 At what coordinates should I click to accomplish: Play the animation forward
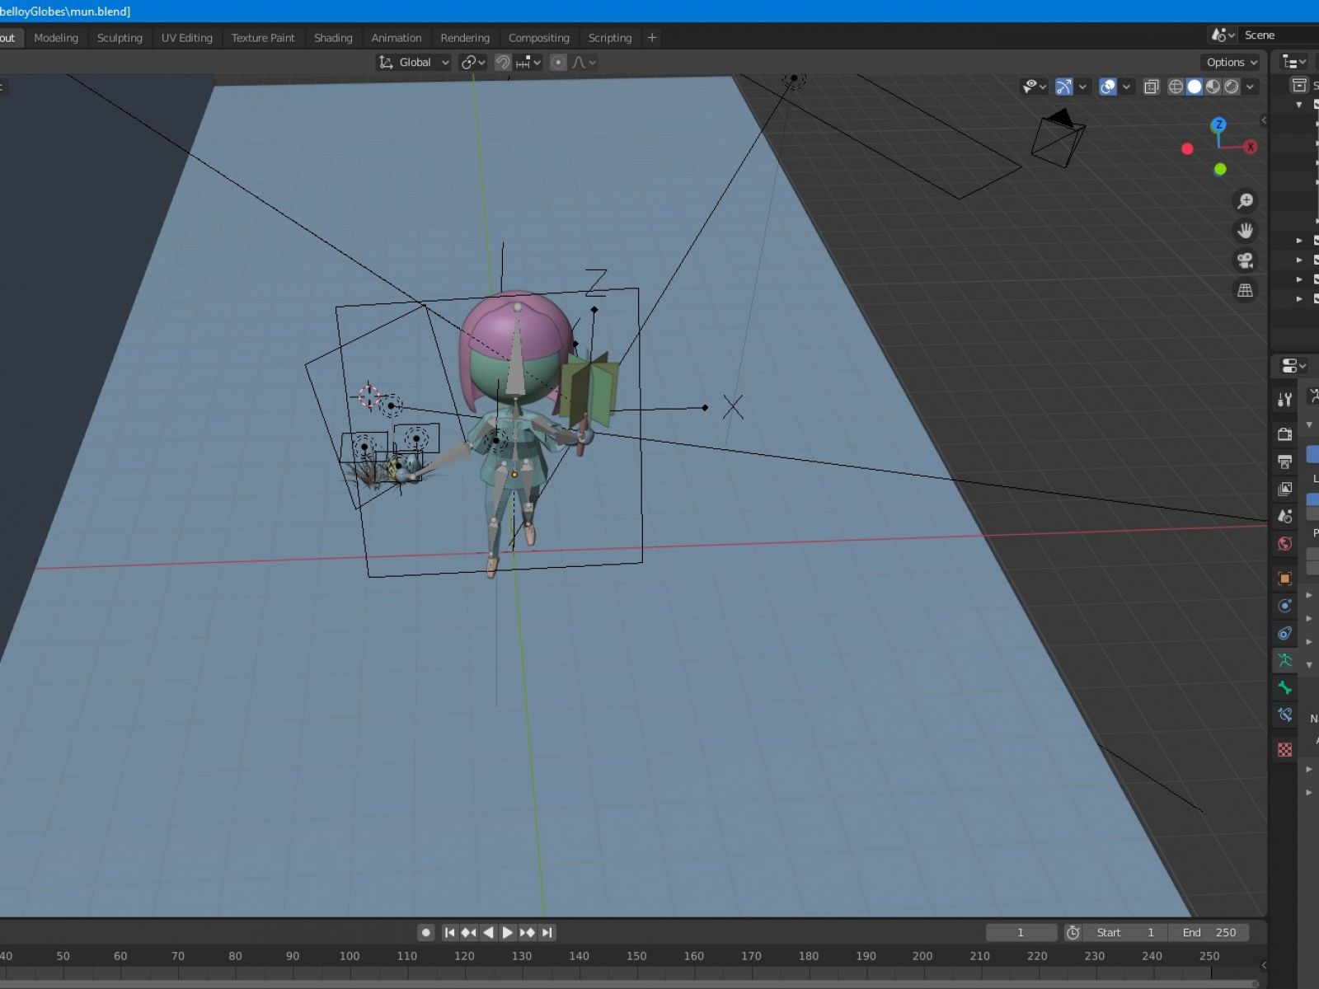pos(508,932)
